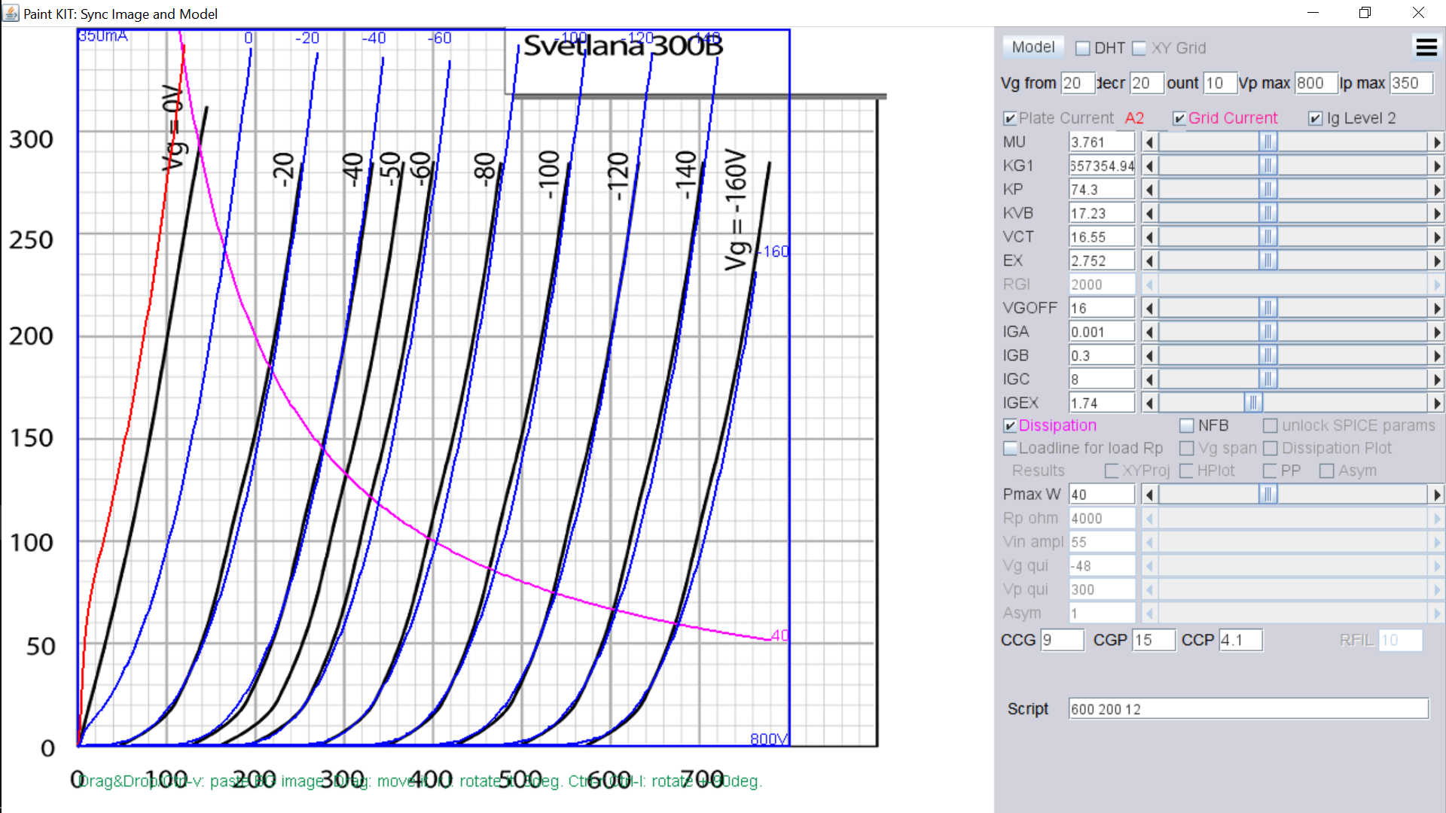The width and height of the screenshot is (1446, 813).
Task: Click the Pmax W slider right arrow
Action: coord(1436,495)
